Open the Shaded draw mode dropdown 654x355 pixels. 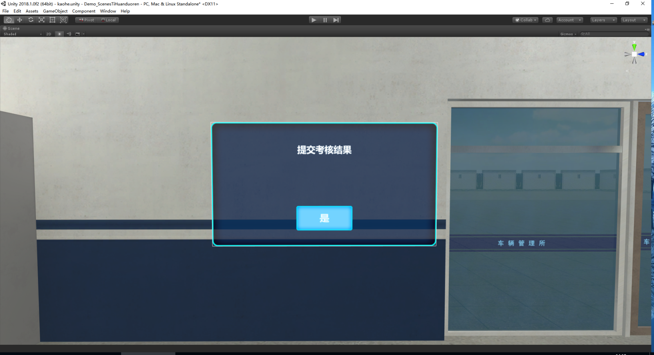tap(22, 34)
